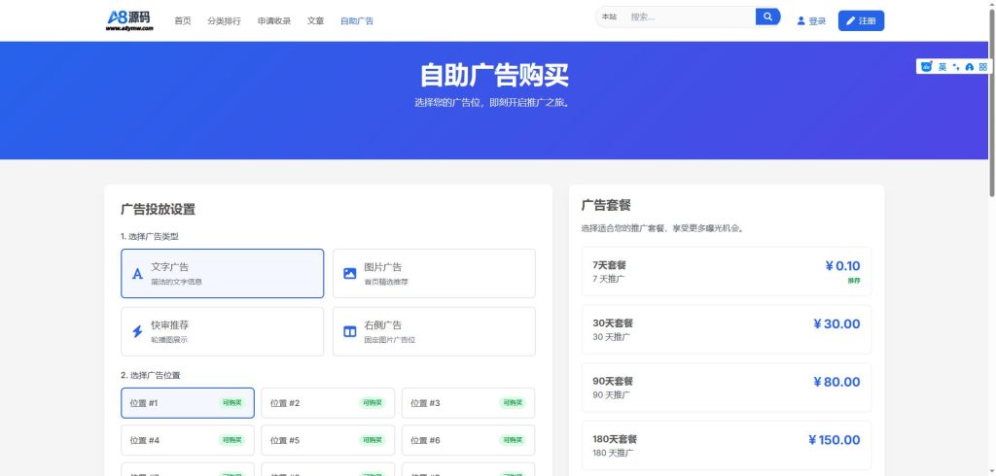
Task: Click the 文字广告 letter A icon
Action: 137,274
